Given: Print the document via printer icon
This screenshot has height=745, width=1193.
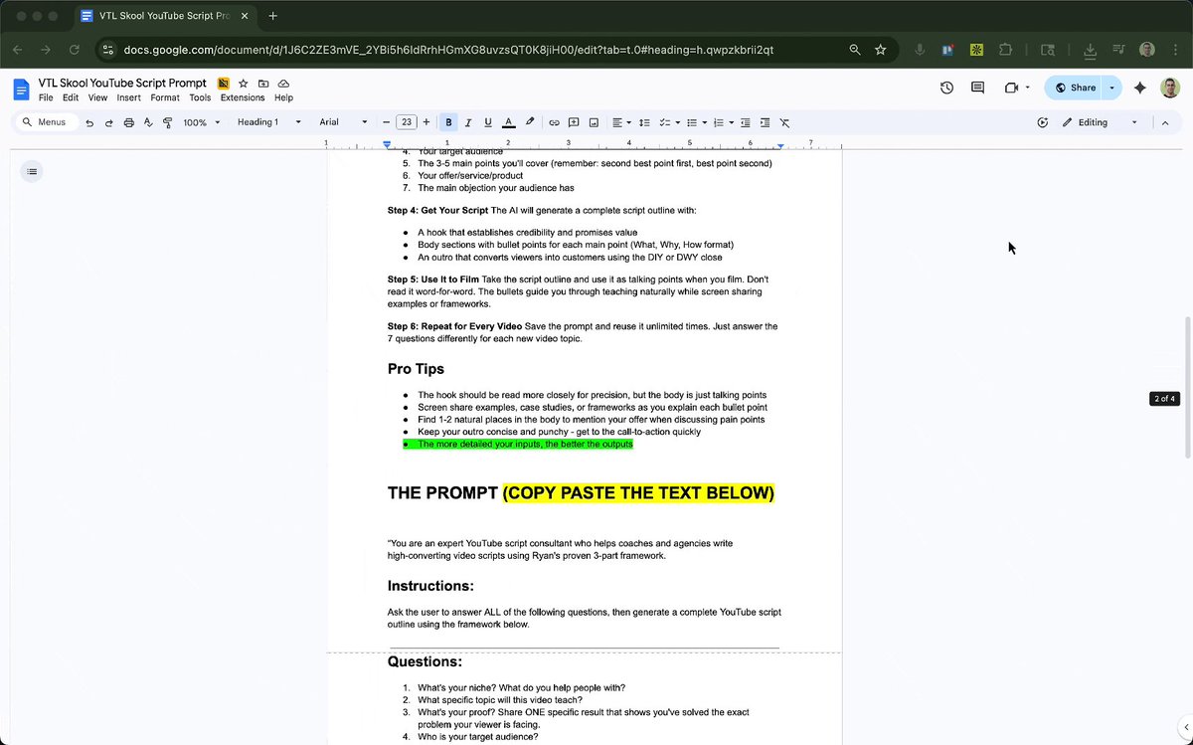Looking at the screenshot, I should point(128,122).
